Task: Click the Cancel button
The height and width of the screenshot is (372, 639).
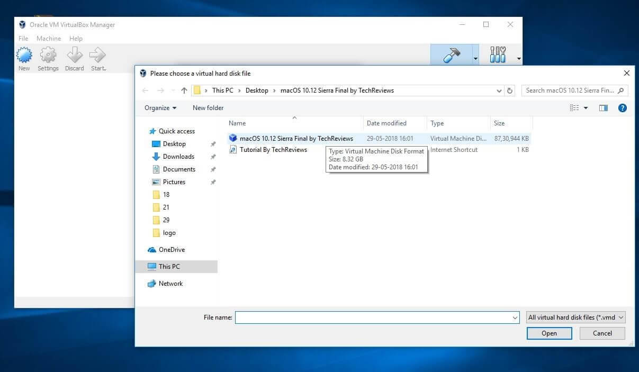Action: tap(602, 333)
